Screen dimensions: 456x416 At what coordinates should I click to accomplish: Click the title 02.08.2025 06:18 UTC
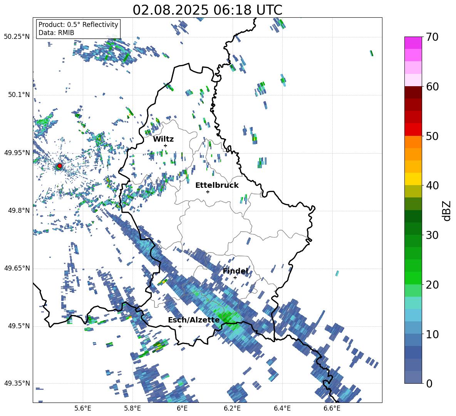(x=207, y=10)
